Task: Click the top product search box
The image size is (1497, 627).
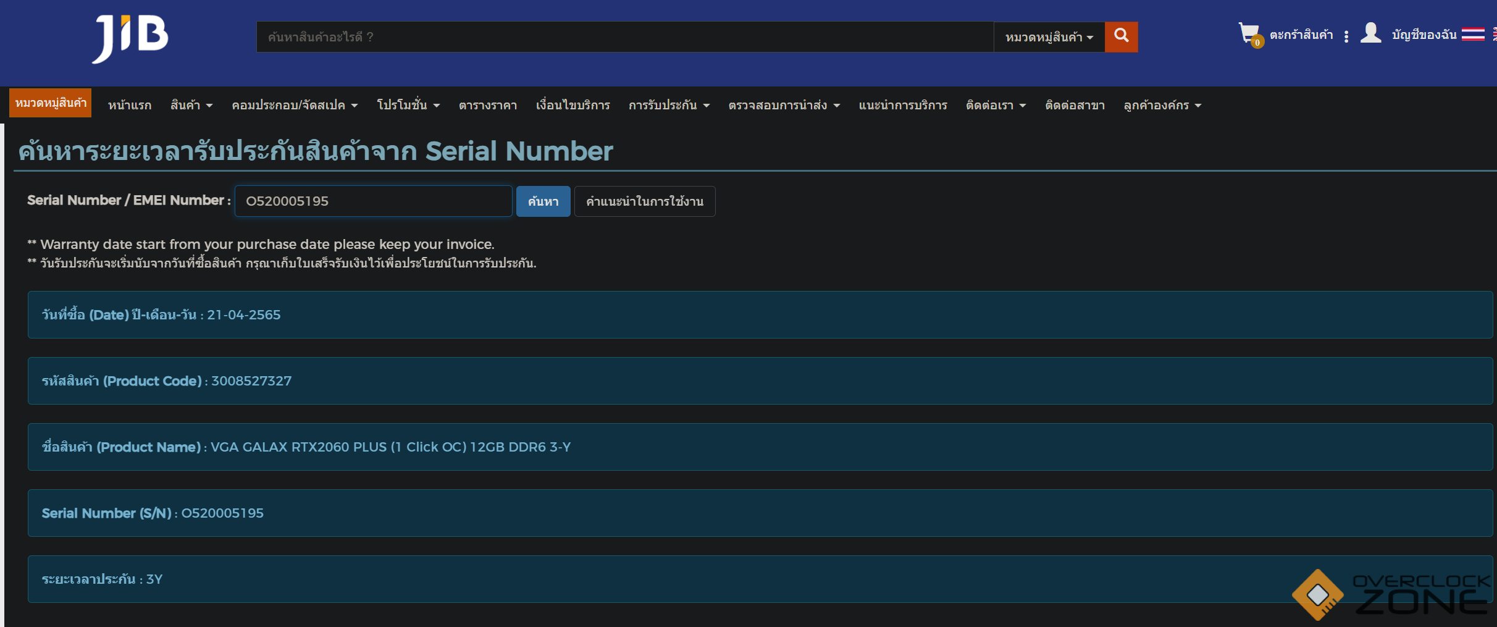Action: point(624,37)
